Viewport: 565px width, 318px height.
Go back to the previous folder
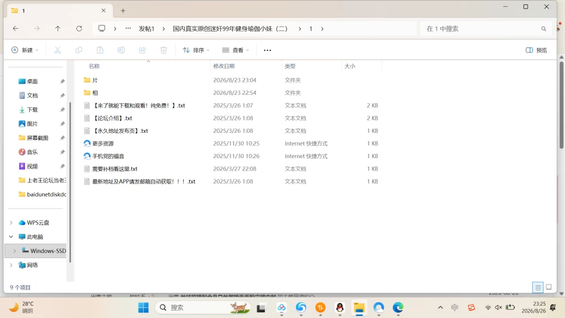pos(15,28)
